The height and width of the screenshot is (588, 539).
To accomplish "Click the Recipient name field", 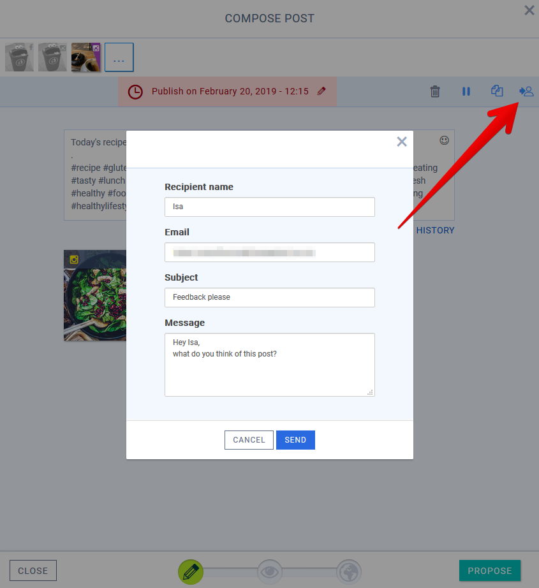I will pyautogui.click(x=269, y=207).
